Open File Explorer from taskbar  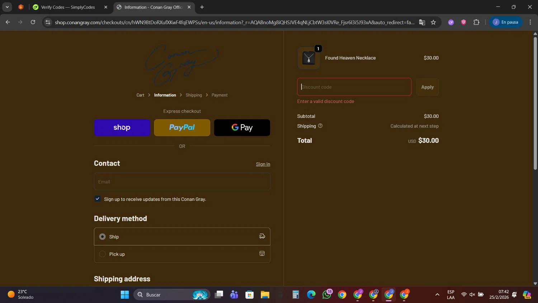pyautogui.click(x=265, y=295)
